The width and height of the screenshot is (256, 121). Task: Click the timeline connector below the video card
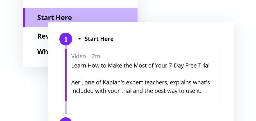(66, 107)
